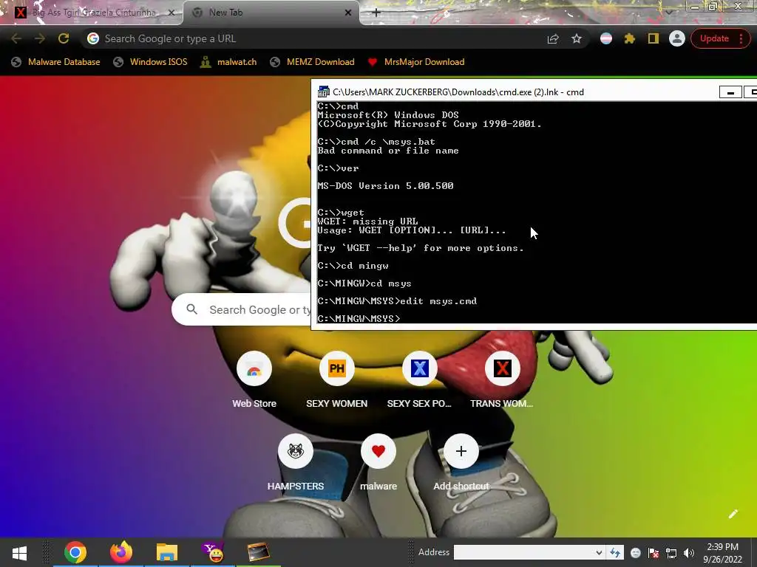Image resolution: width=757 pixels, height=567 pixels.
Task: Switch to the New Tab tab
Action: point(271,13)
